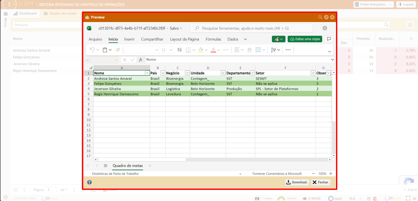Screen dimensions: 418x201
Task: Open the settings gear in the Excel preview
Action: point(325,28)
